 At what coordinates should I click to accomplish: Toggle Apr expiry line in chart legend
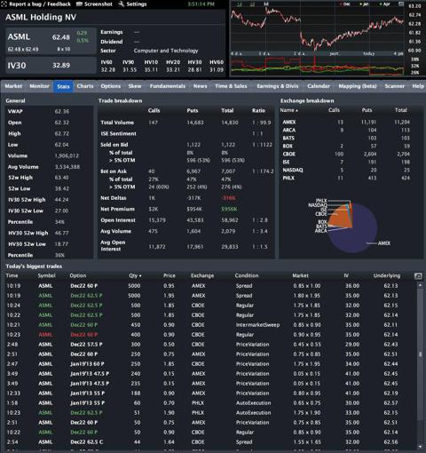coord(385,4)
